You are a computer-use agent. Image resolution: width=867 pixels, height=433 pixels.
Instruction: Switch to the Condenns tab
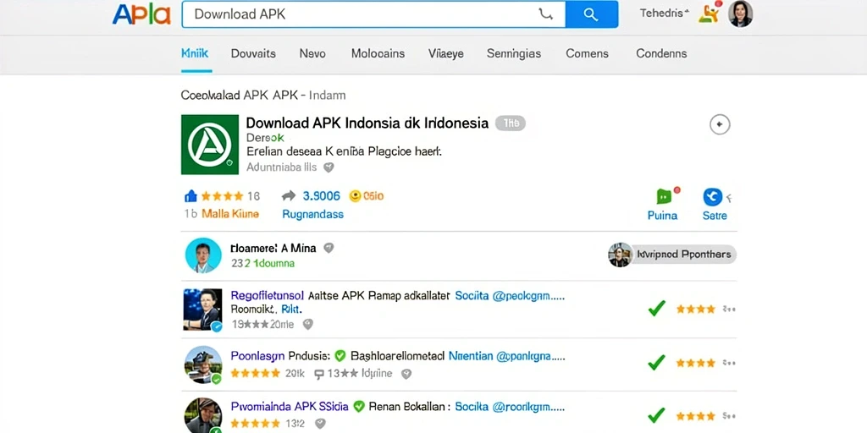[661, 53]
